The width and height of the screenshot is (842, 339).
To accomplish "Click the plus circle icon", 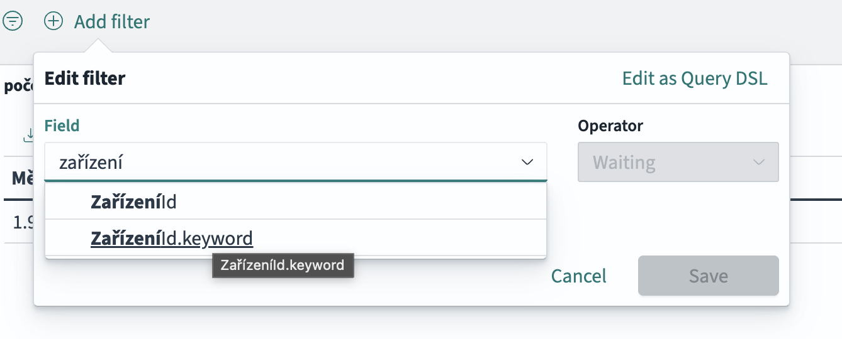I will (53, 21).
